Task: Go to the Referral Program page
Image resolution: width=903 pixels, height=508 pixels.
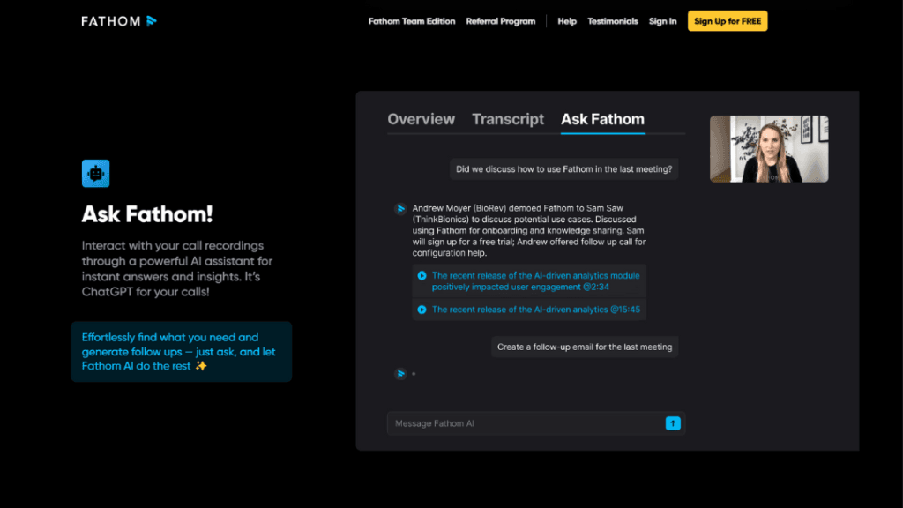Action: (501, 21)
